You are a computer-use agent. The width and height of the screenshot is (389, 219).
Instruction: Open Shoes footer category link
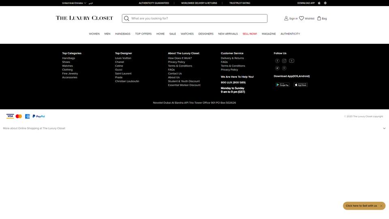66,62
